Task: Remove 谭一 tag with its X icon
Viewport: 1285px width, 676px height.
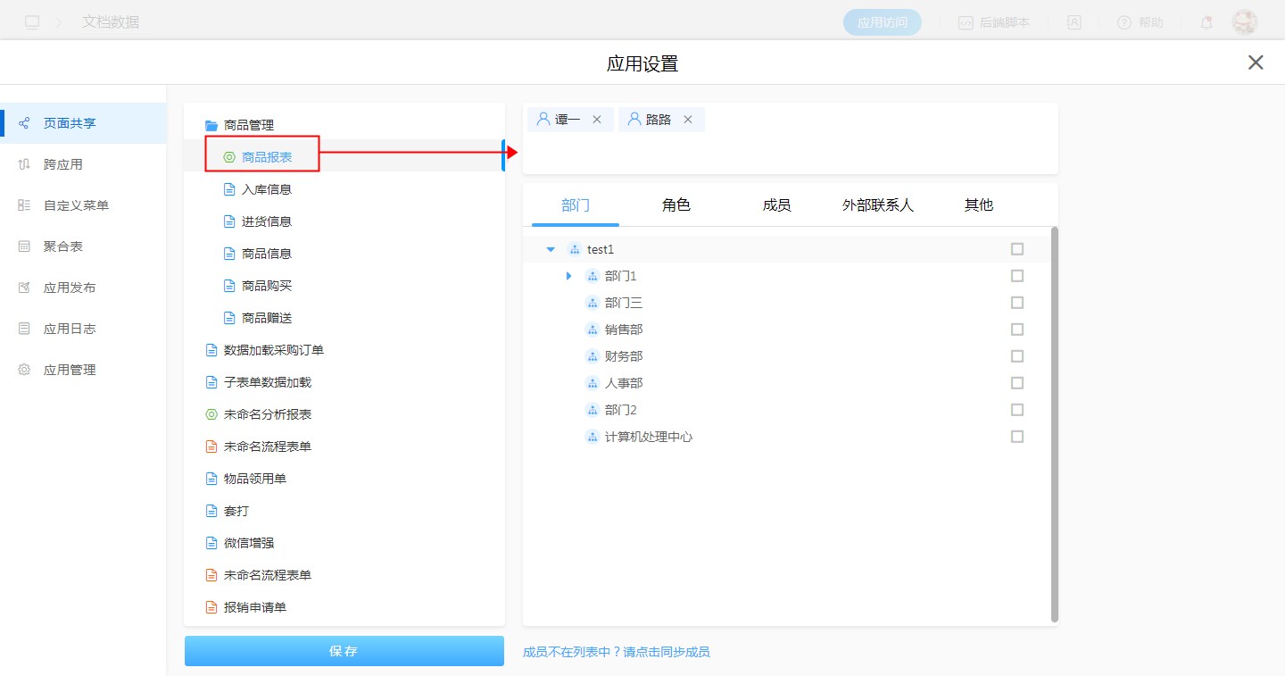Action: coord(597,120)
